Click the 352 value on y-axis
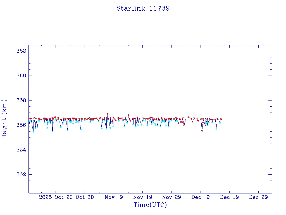This screenshot has height=215, width=286. point(21,174)
